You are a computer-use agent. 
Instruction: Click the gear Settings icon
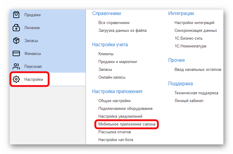click(x=16, y=79)
